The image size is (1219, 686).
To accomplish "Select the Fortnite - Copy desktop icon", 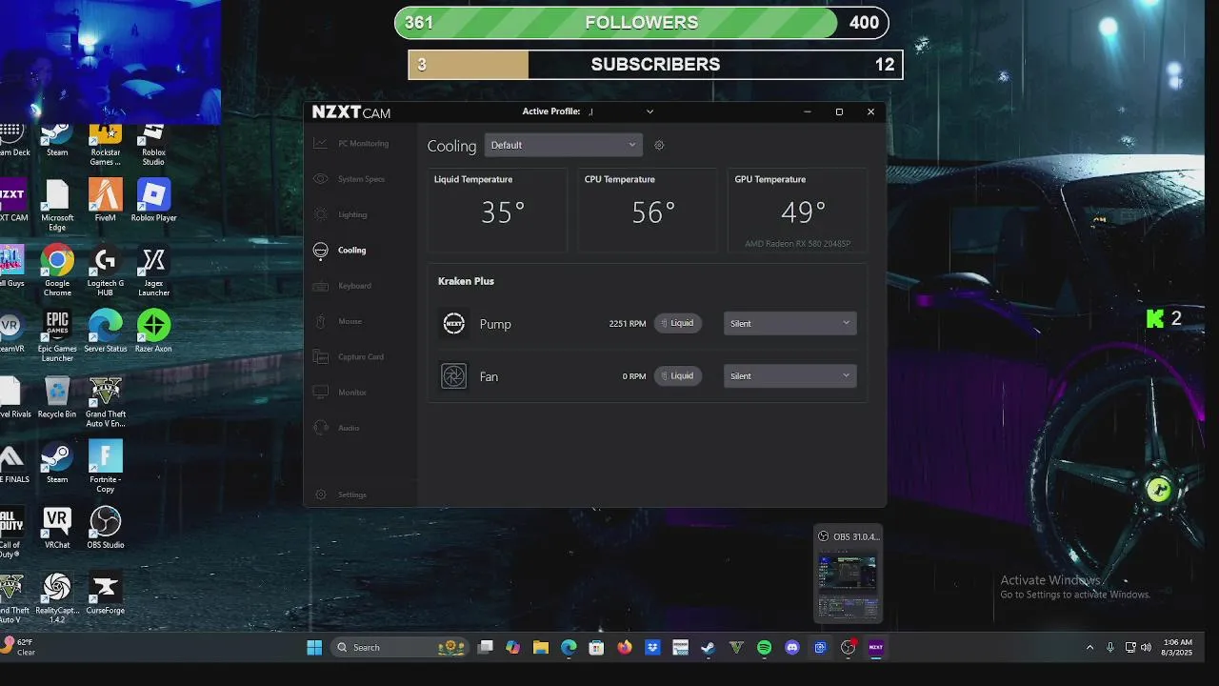I will pos(106,468).
